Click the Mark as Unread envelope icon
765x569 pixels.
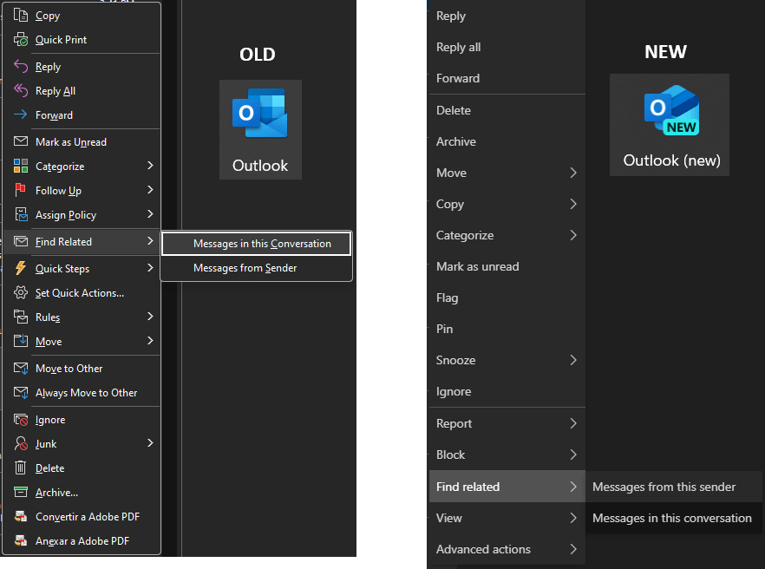click(21, 141)
